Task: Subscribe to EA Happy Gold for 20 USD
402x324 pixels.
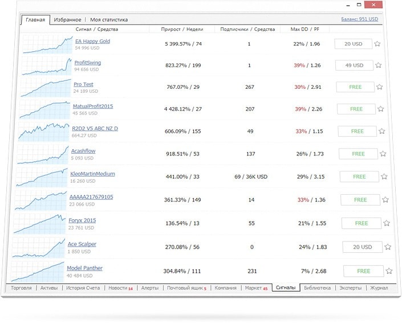Action: pos(353,44)
